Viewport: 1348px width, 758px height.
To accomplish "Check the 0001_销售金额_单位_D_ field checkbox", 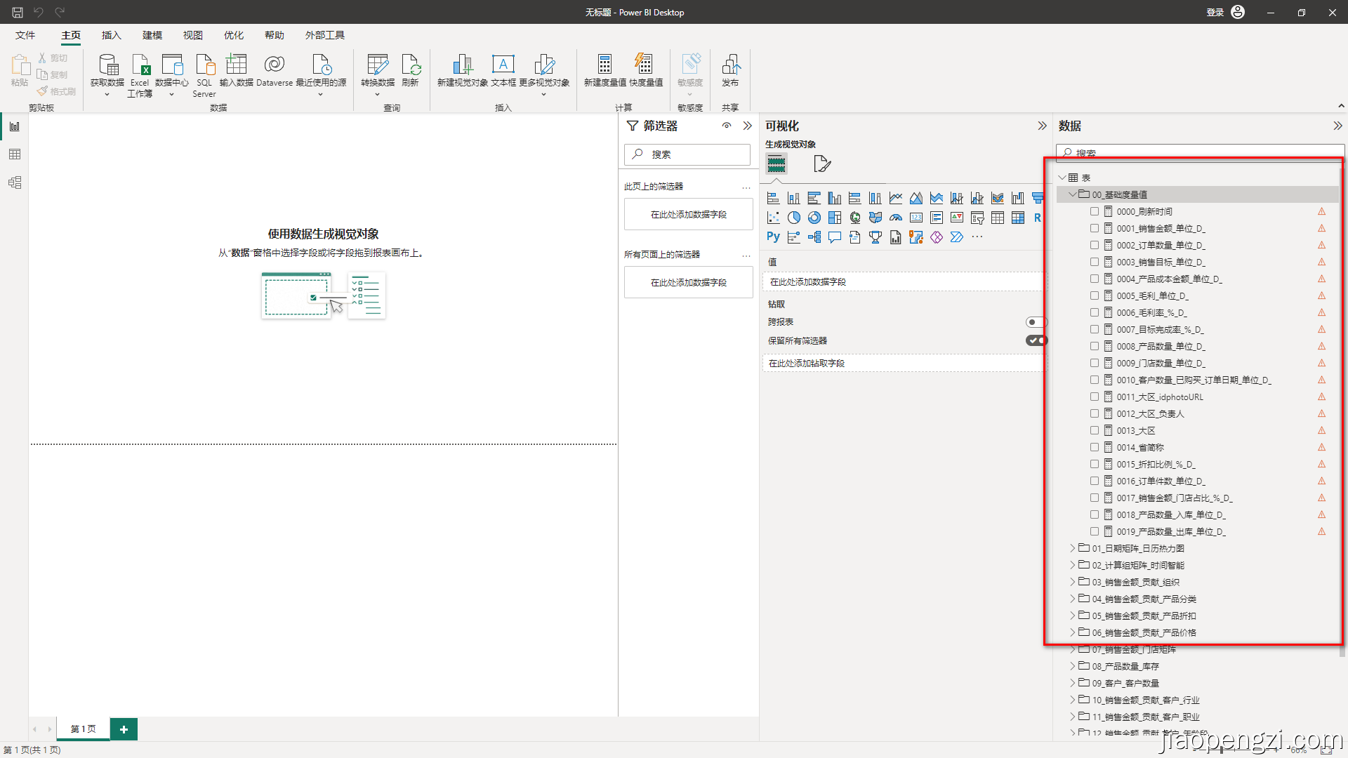I will tap(1094, 228).
